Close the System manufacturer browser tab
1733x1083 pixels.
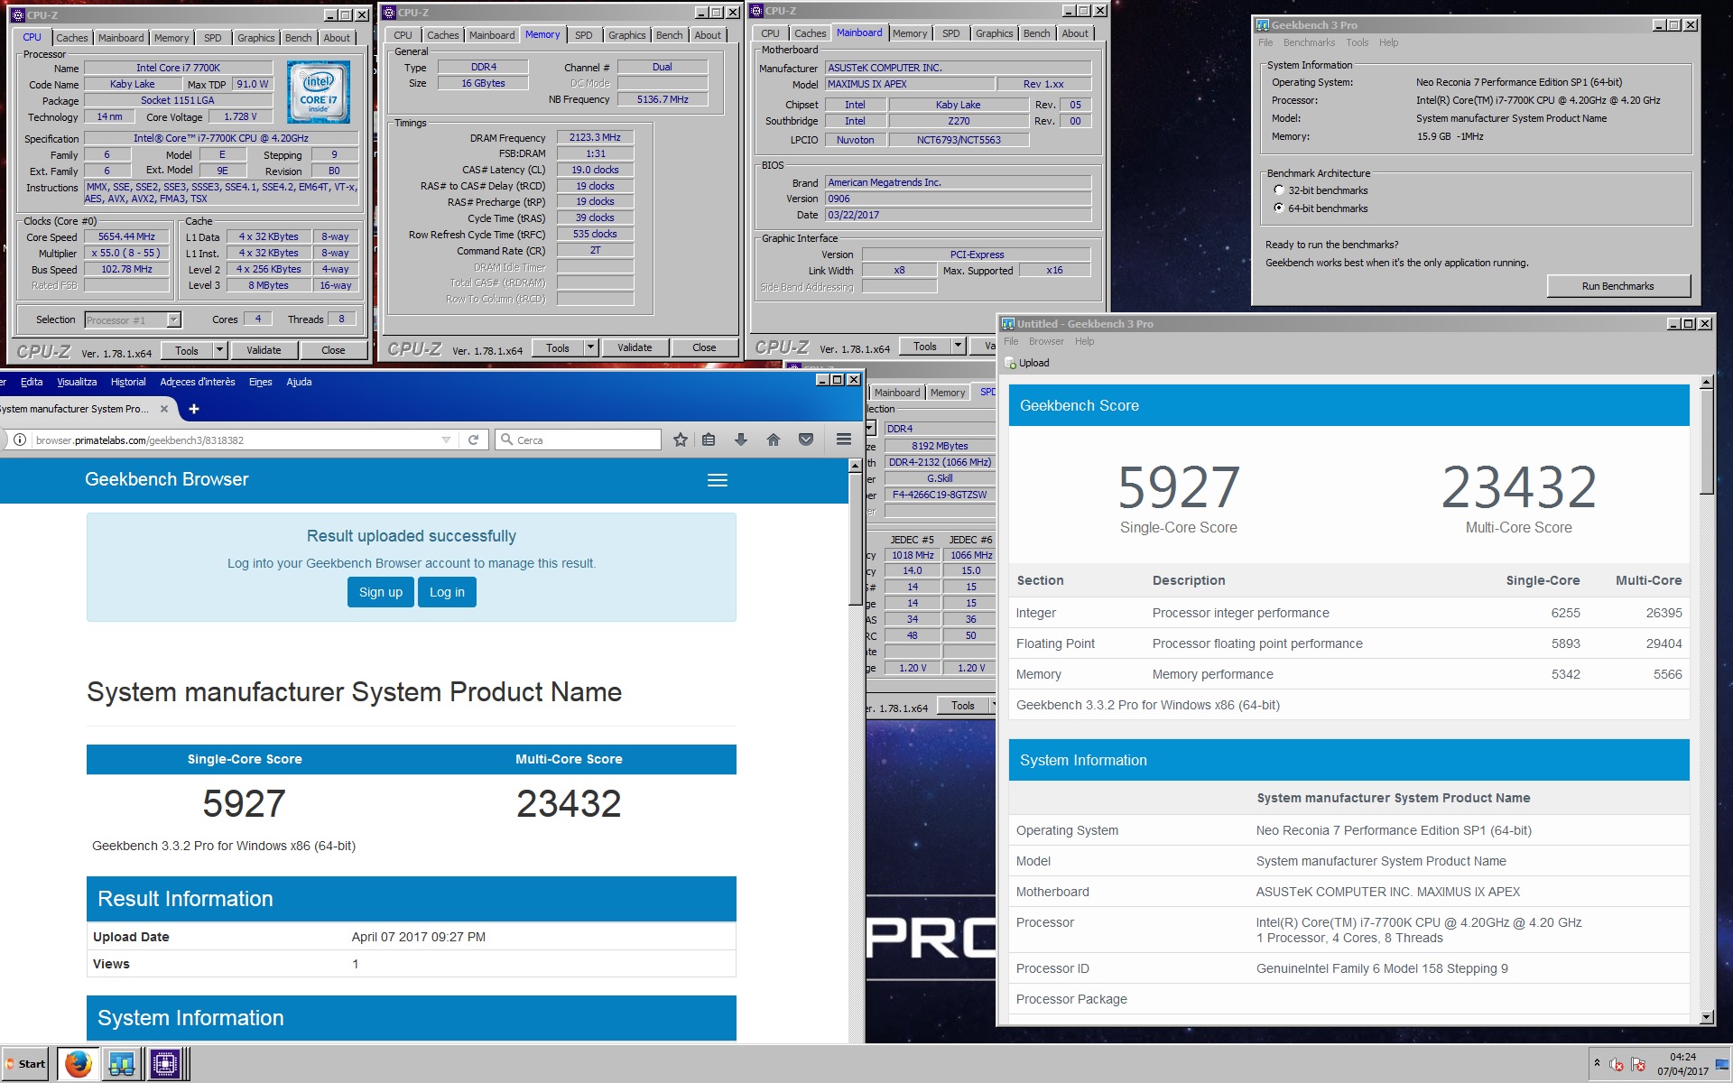(x=163, y=409)
